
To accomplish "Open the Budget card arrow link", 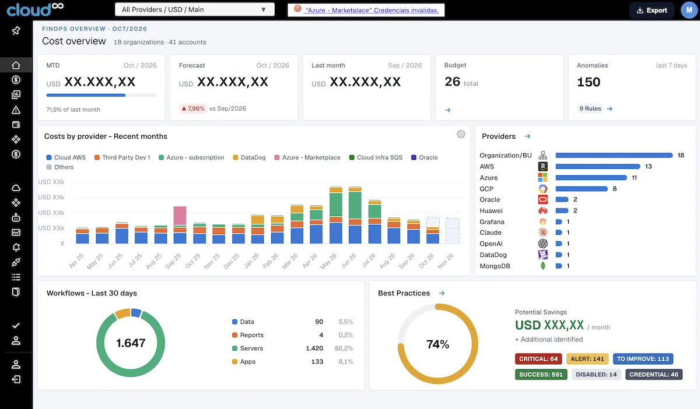I will [447, 110].
